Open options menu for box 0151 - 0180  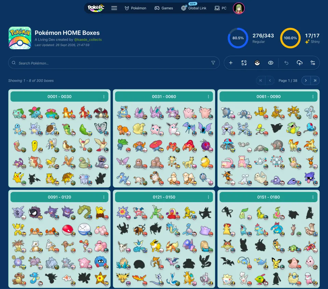(x=313, y=197)
